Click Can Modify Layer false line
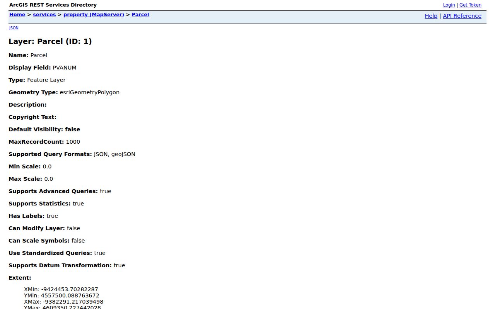 pos(44,228)
